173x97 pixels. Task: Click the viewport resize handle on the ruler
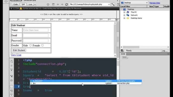[x=117, y=20]
